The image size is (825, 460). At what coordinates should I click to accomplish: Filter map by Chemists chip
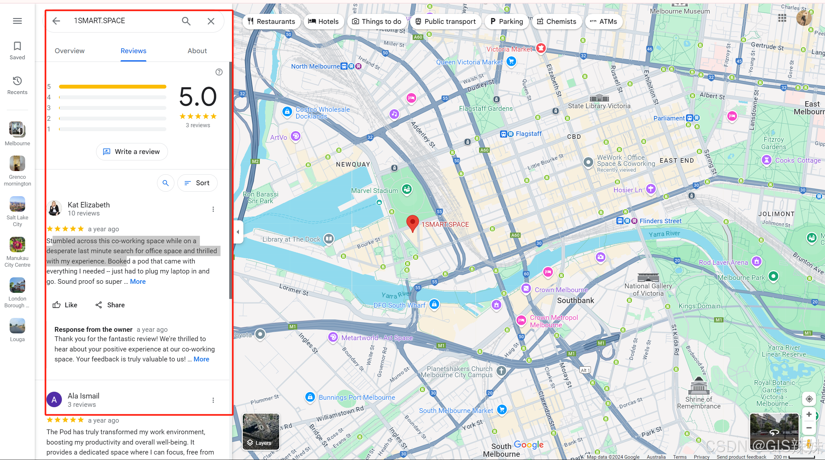pos(557,22)
